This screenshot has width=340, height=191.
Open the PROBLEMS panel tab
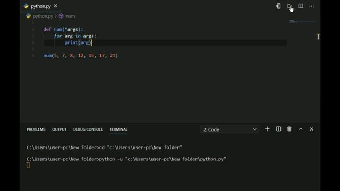36,129
